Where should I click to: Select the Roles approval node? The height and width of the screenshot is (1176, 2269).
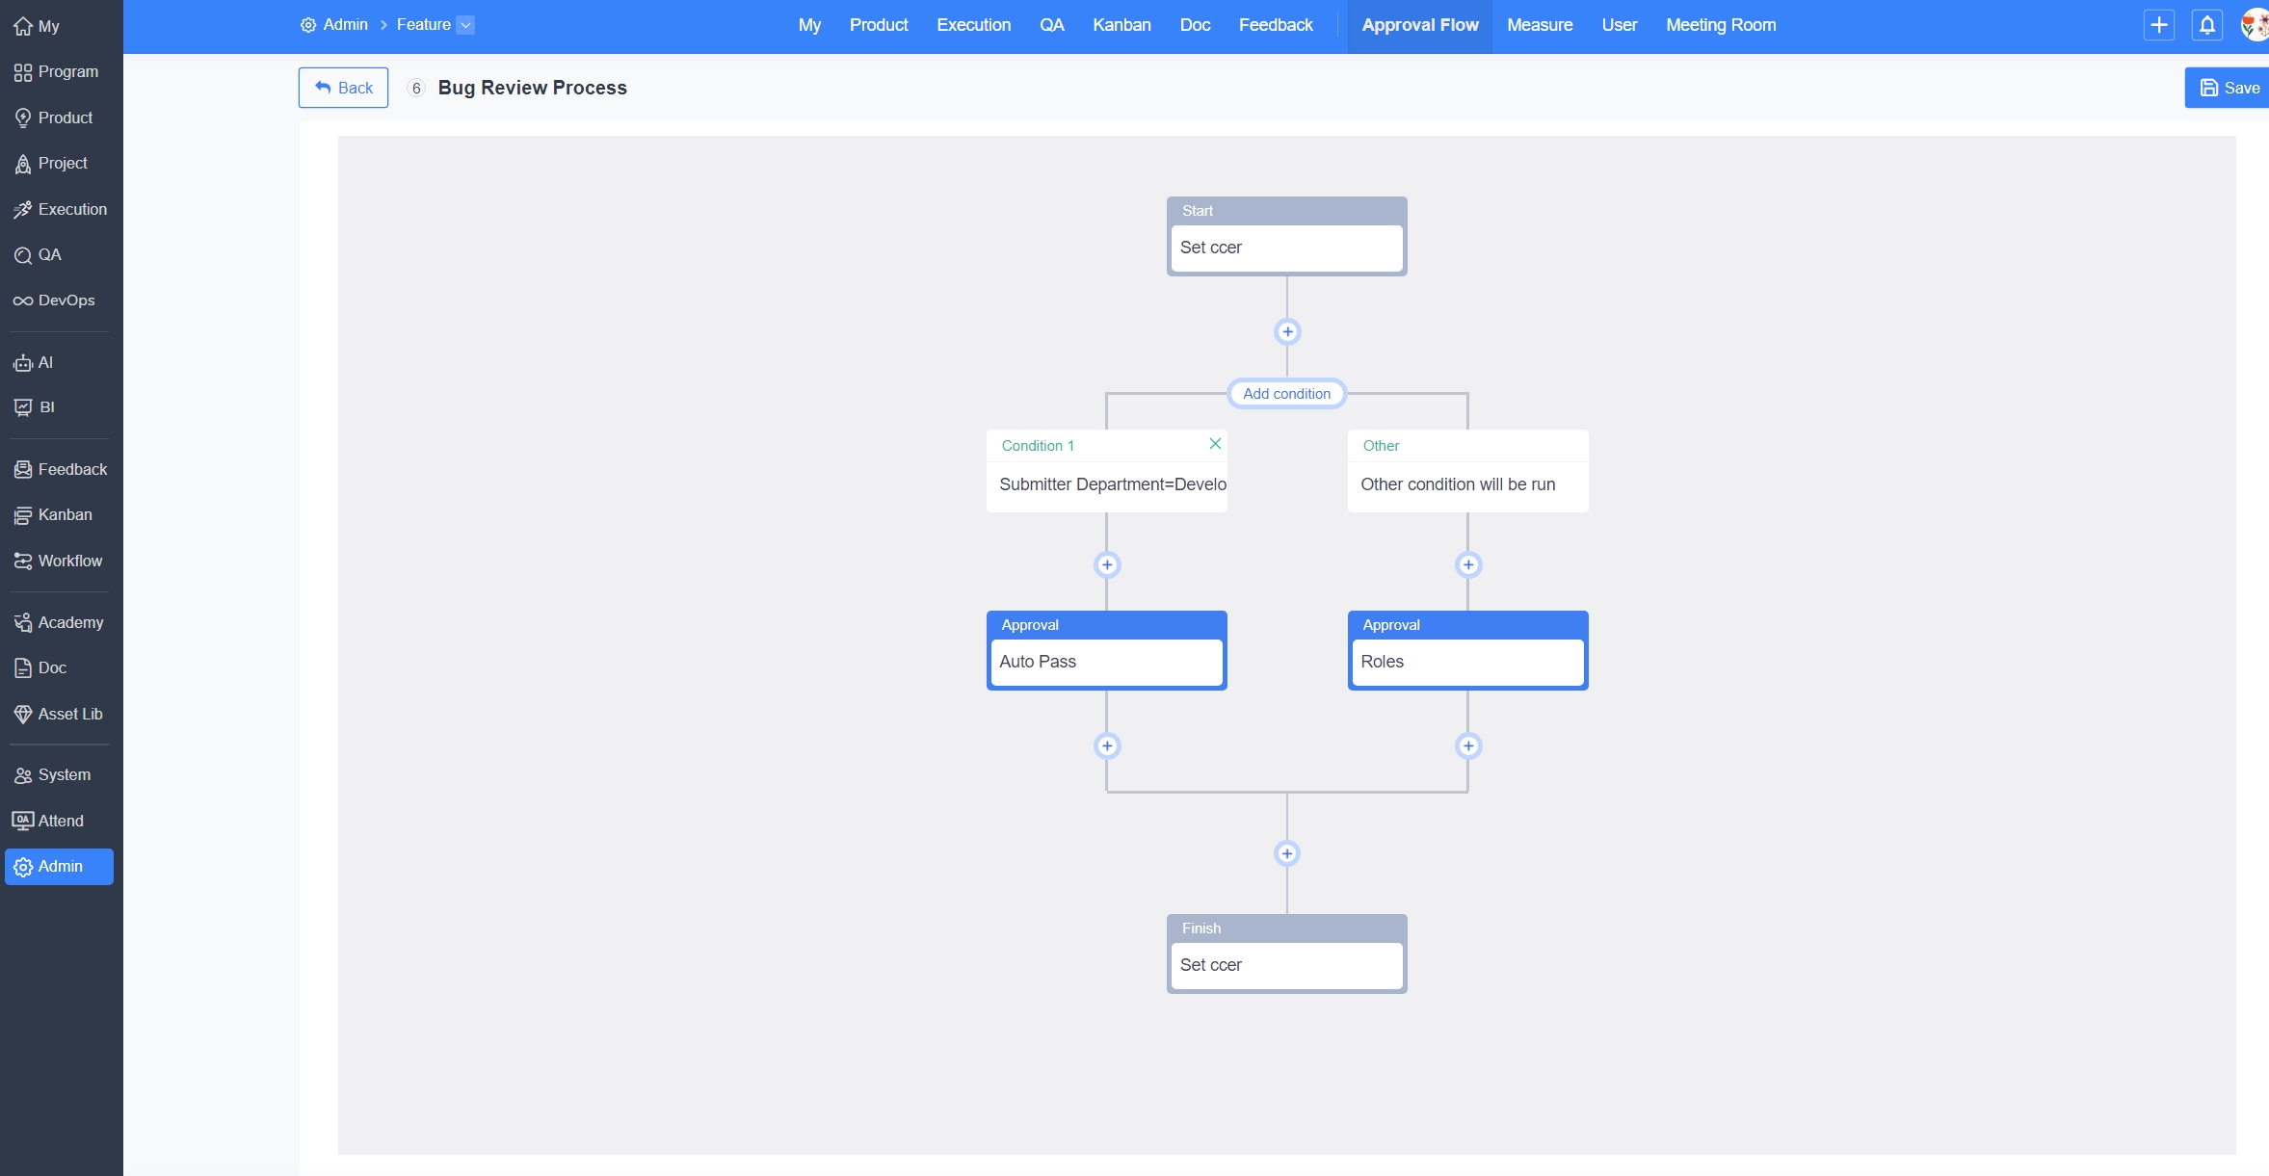tap(1466, 662)
